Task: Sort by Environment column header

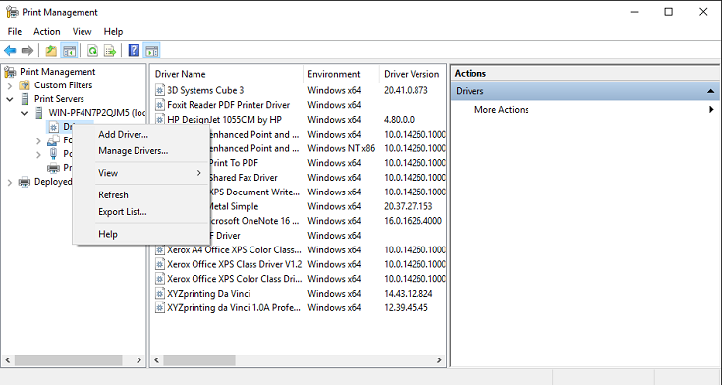Action: [x=342, y=74]
